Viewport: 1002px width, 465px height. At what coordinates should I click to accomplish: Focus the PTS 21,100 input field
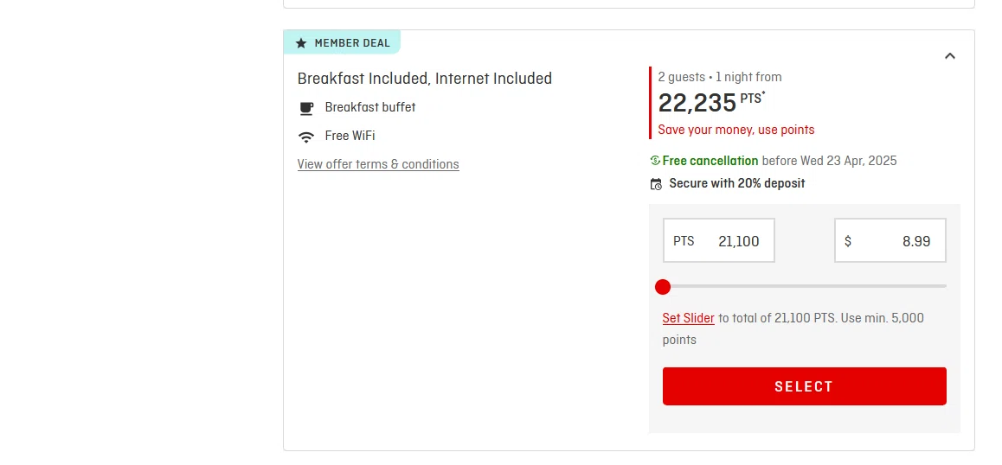pos(719,241)
